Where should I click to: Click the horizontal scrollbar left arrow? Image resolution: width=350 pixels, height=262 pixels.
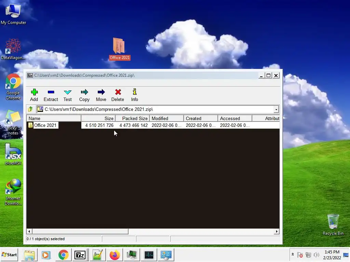29,232
